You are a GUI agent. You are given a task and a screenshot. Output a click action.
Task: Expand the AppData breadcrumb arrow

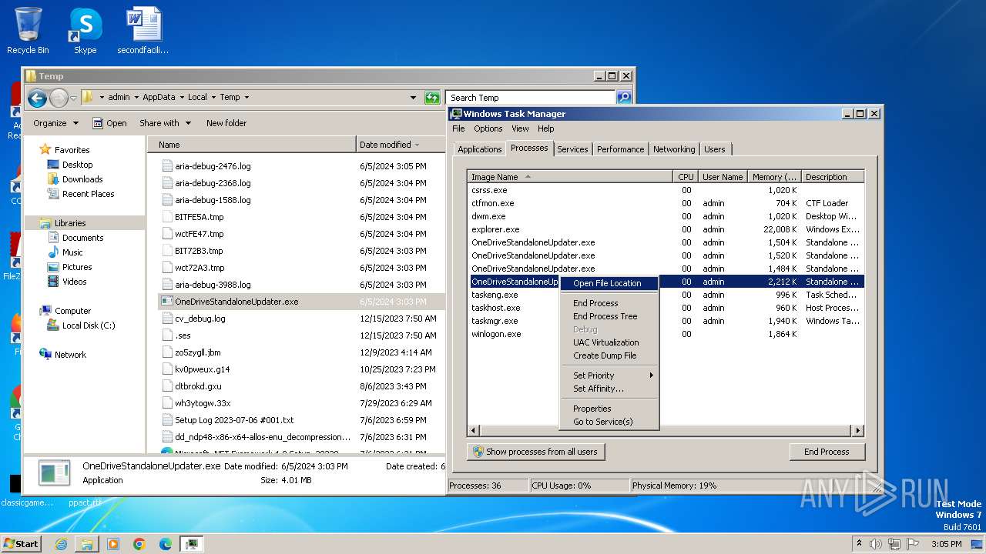pyautogui.click(x=181, y=98)
